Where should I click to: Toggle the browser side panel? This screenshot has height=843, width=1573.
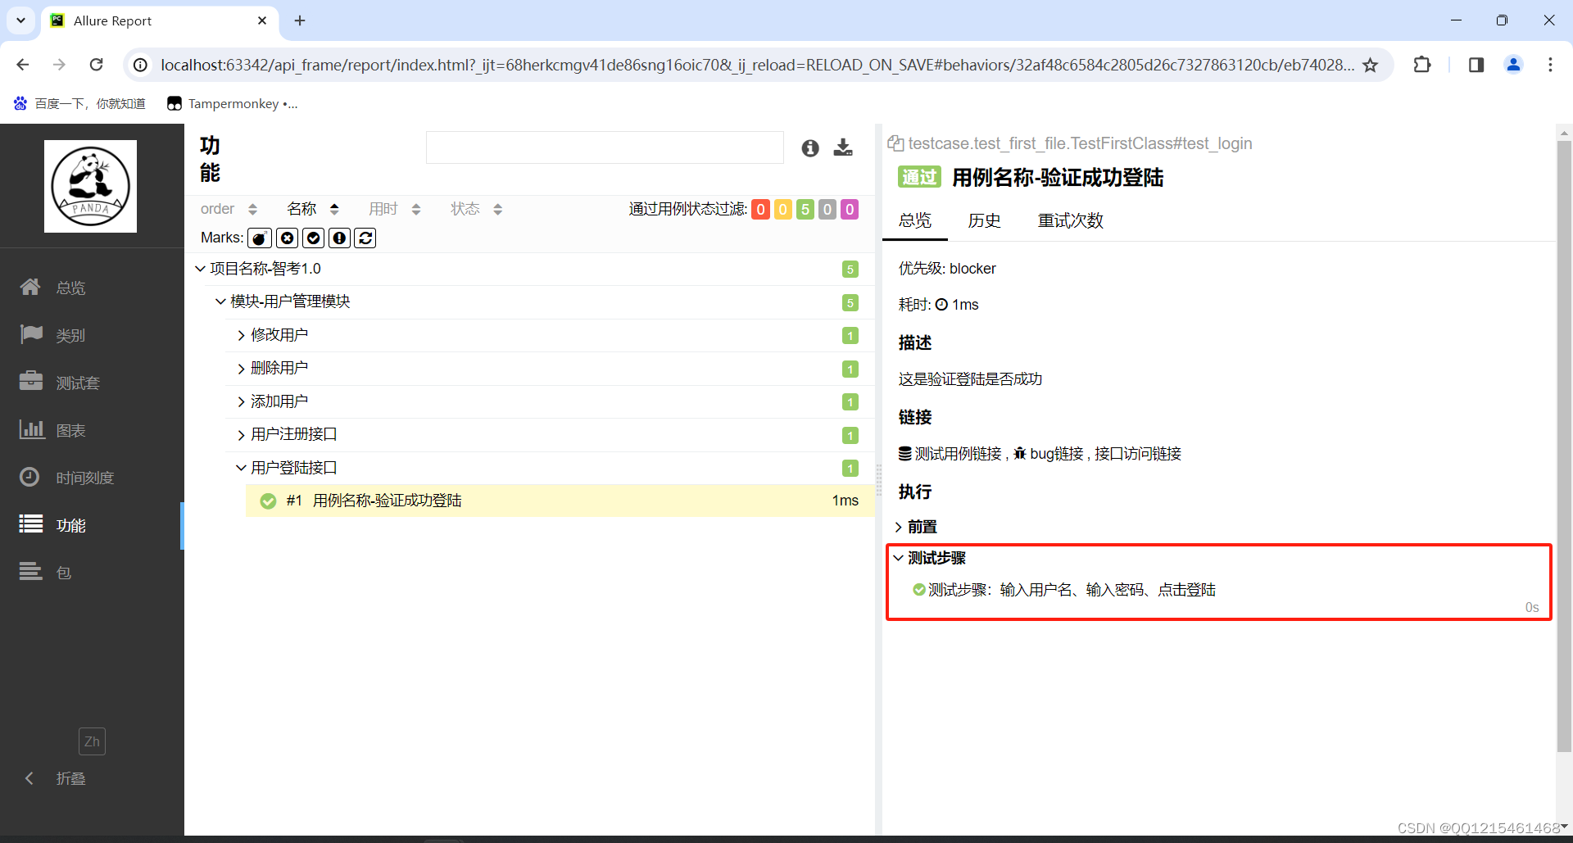point(1476,65)
